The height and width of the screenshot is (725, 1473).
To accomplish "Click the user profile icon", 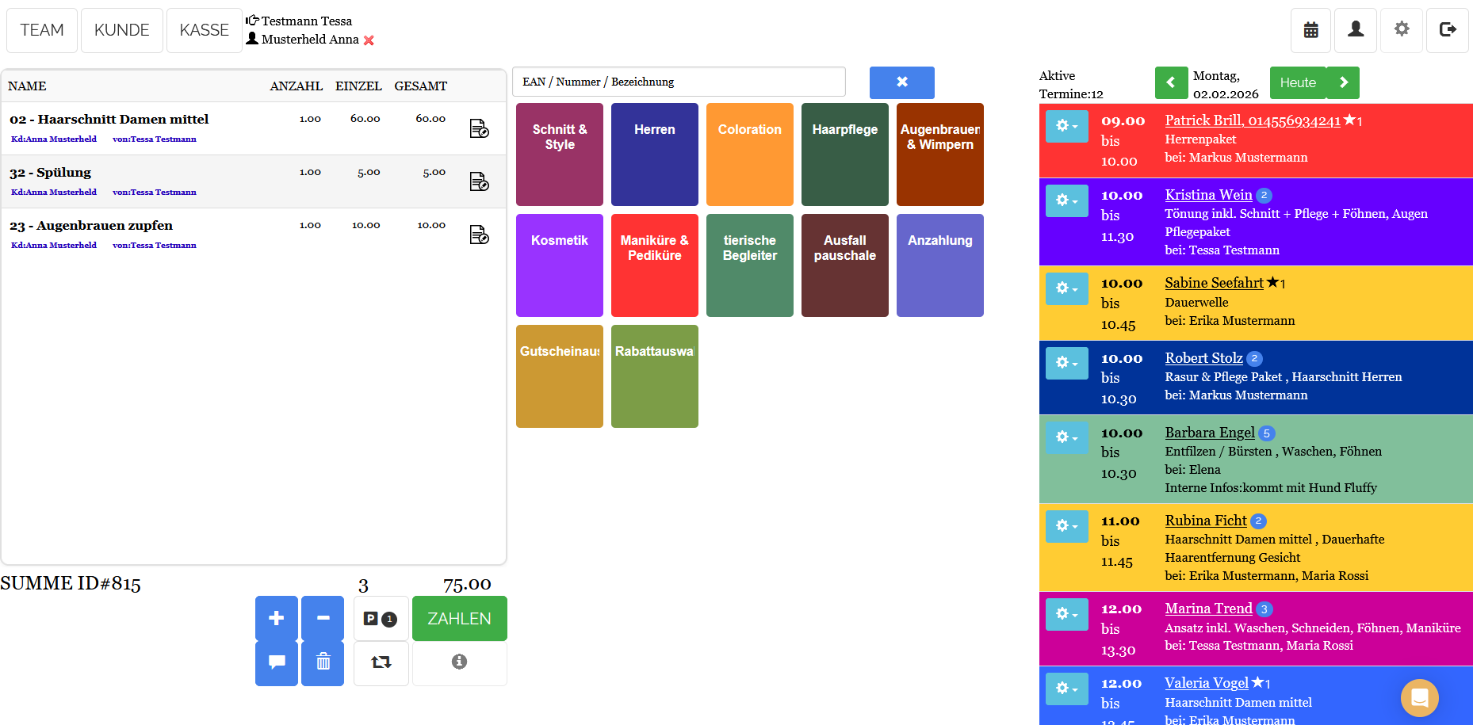I will (x=1356, y=30).
